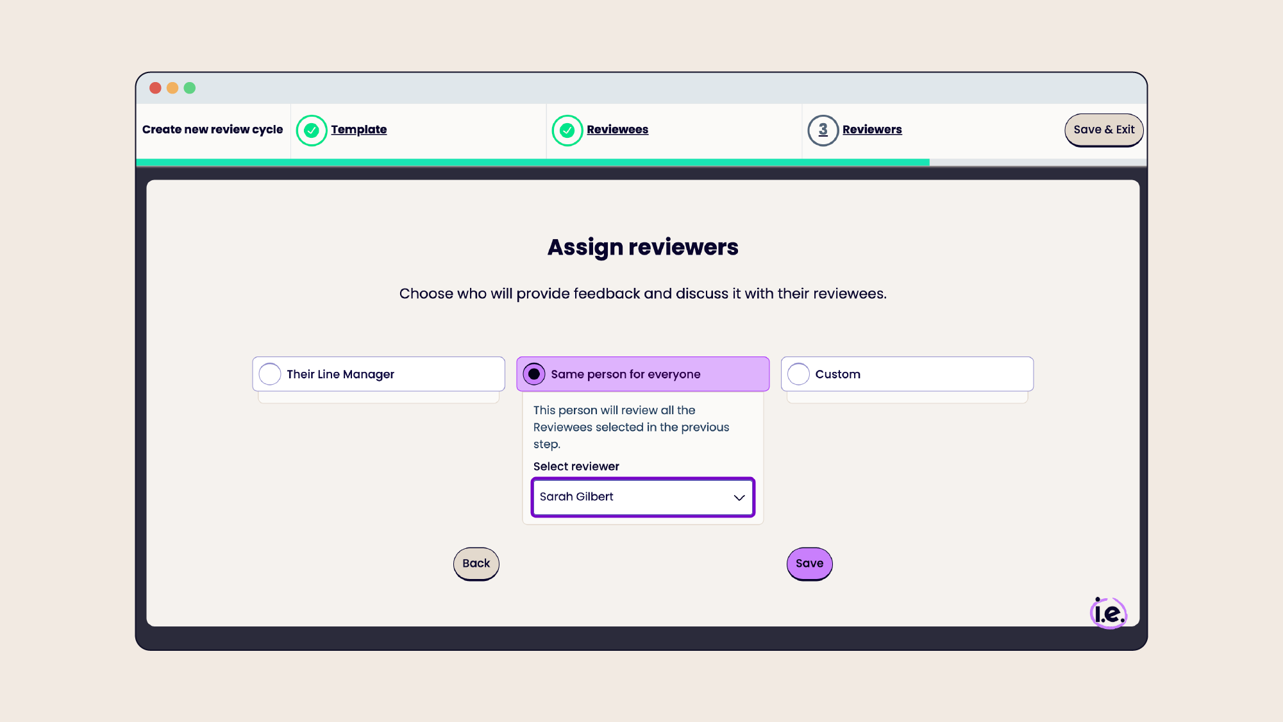The image size is (1283, 722).
Task: Click the green traffic light button
Action: click(189, 88)
